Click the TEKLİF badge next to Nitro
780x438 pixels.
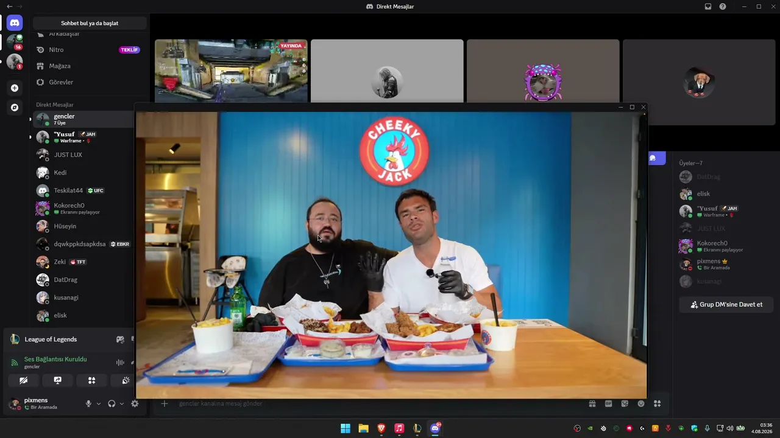(129, 50)
